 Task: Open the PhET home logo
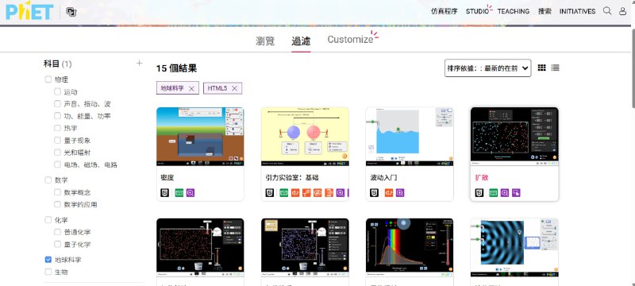(x=29, y=11)
